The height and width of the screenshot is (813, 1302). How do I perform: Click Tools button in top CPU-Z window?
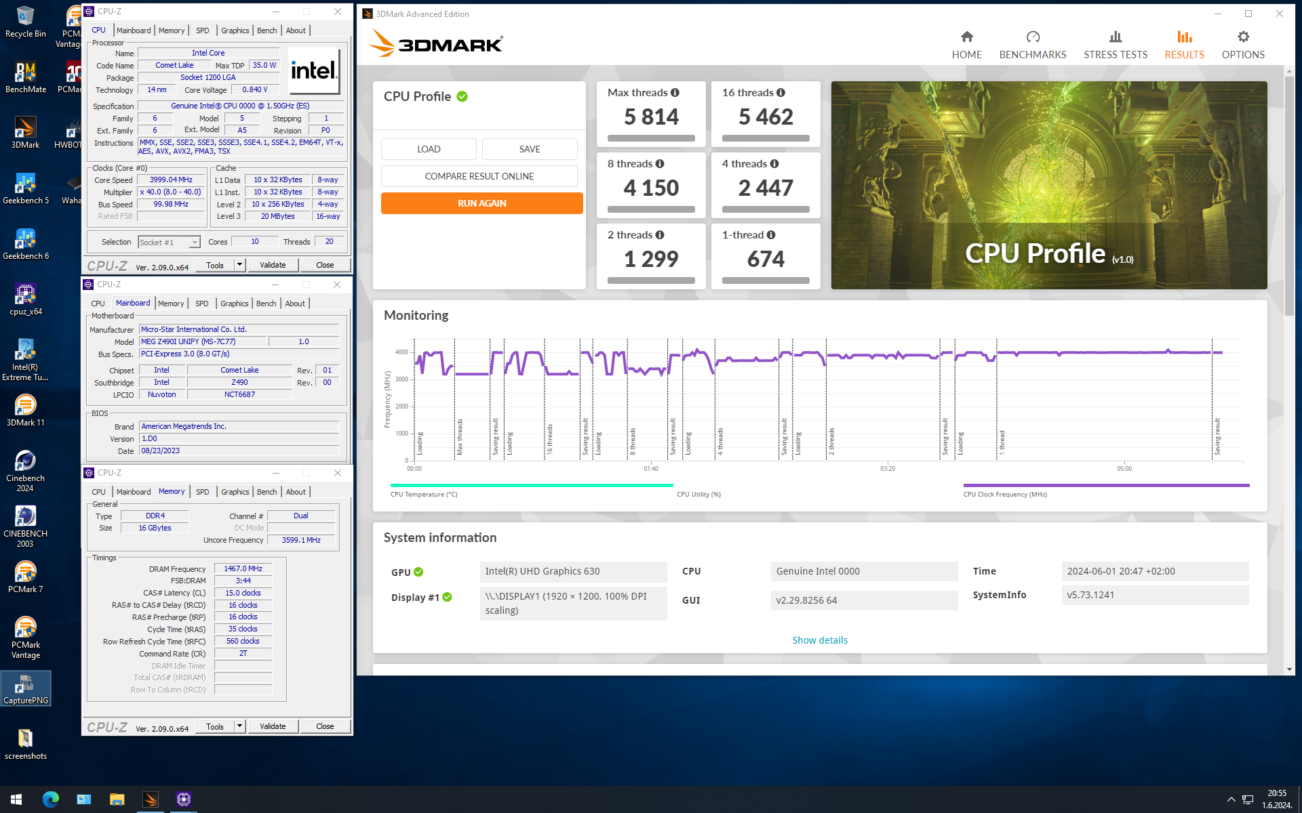click(x=215, y=265)
